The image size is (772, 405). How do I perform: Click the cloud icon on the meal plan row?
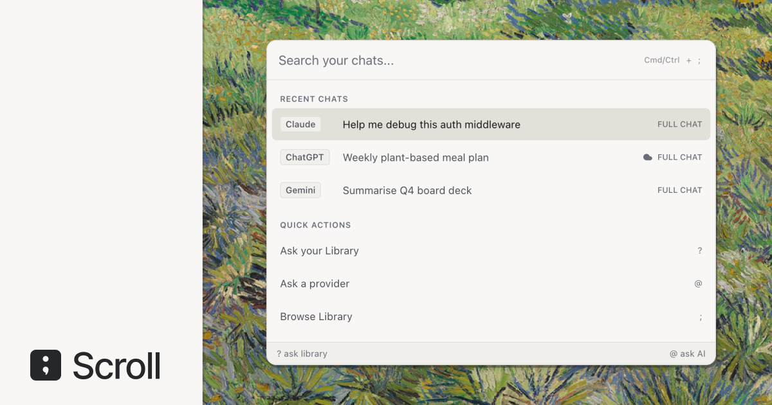tap(648, 157)
